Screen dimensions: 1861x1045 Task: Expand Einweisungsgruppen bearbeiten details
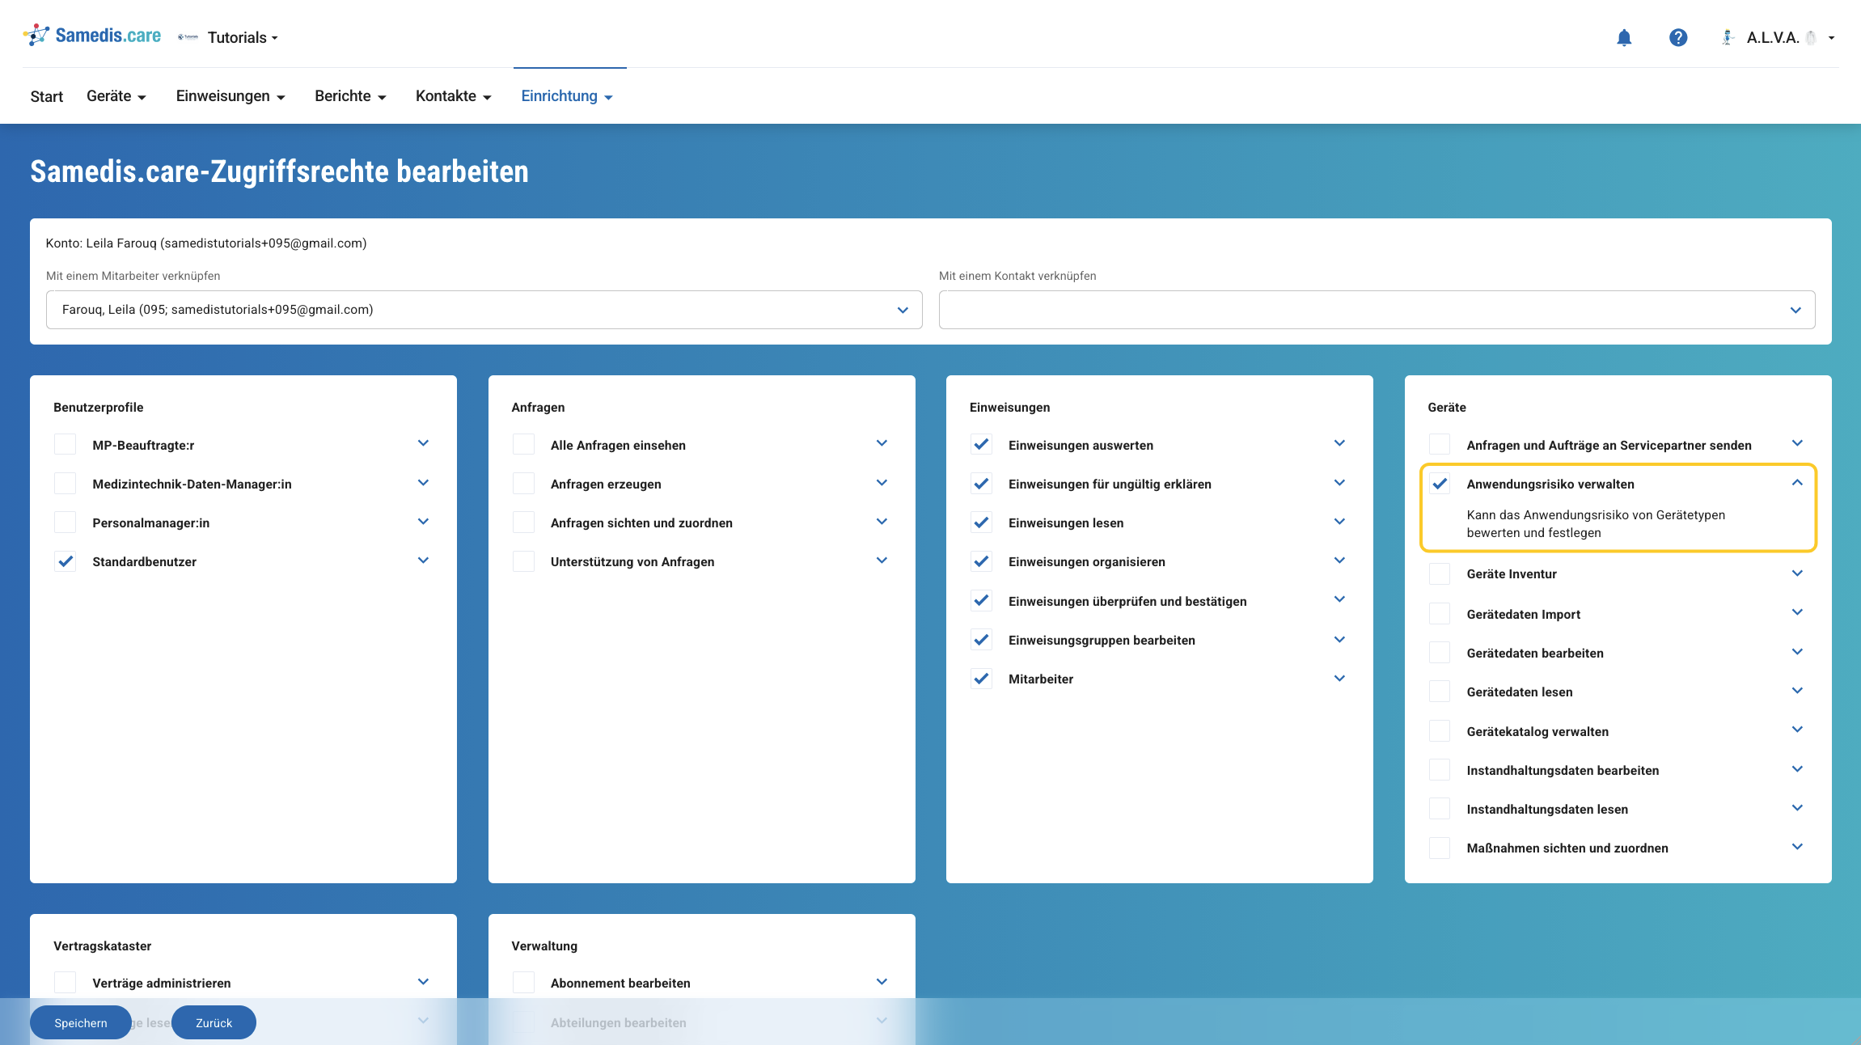[1339, 640]
